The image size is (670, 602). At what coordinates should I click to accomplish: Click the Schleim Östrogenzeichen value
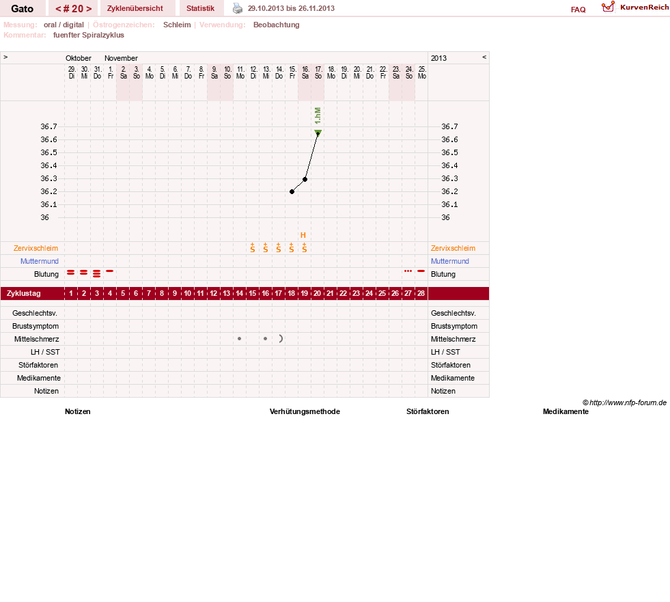click(177, 25)
